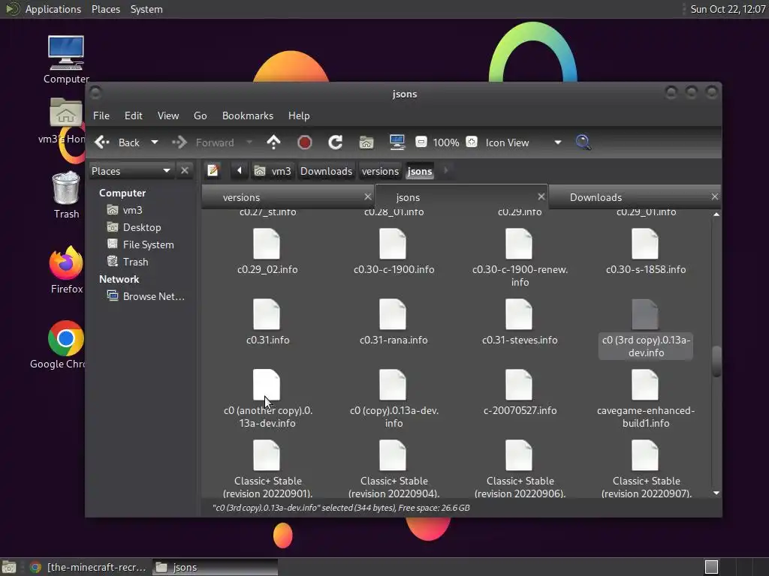
Task: Reload the current folder
Action: [x=336, y=142]
